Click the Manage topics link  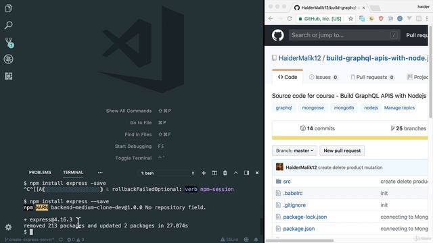399,108
